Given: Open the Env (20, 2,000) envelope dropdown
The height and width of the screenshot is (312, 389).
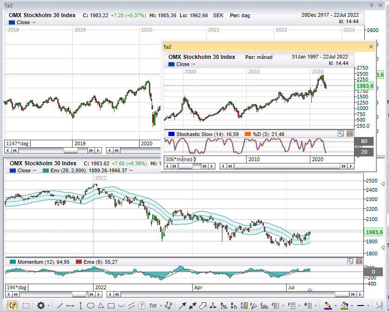Looking at the screenshot, I should pyautogui.click(x=131, y=170).
